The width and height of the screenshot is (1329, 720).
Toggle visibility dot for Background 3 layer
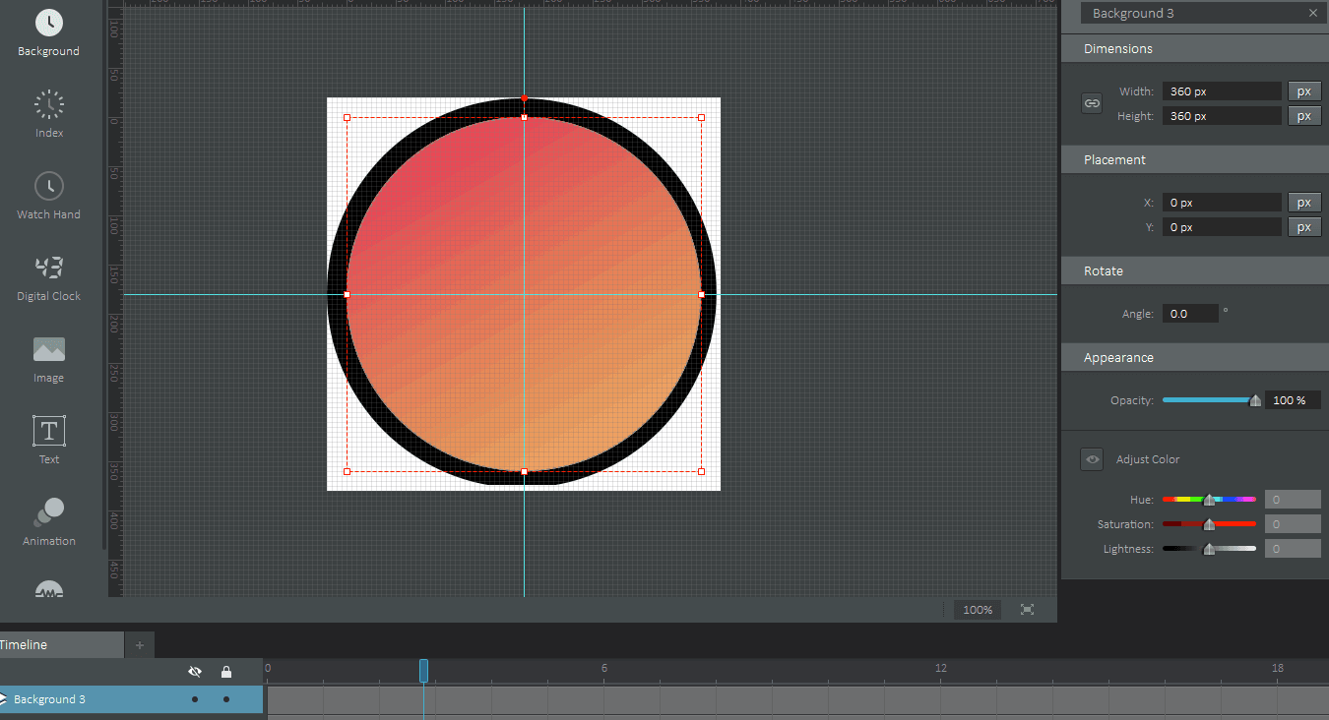coord(195,699)
